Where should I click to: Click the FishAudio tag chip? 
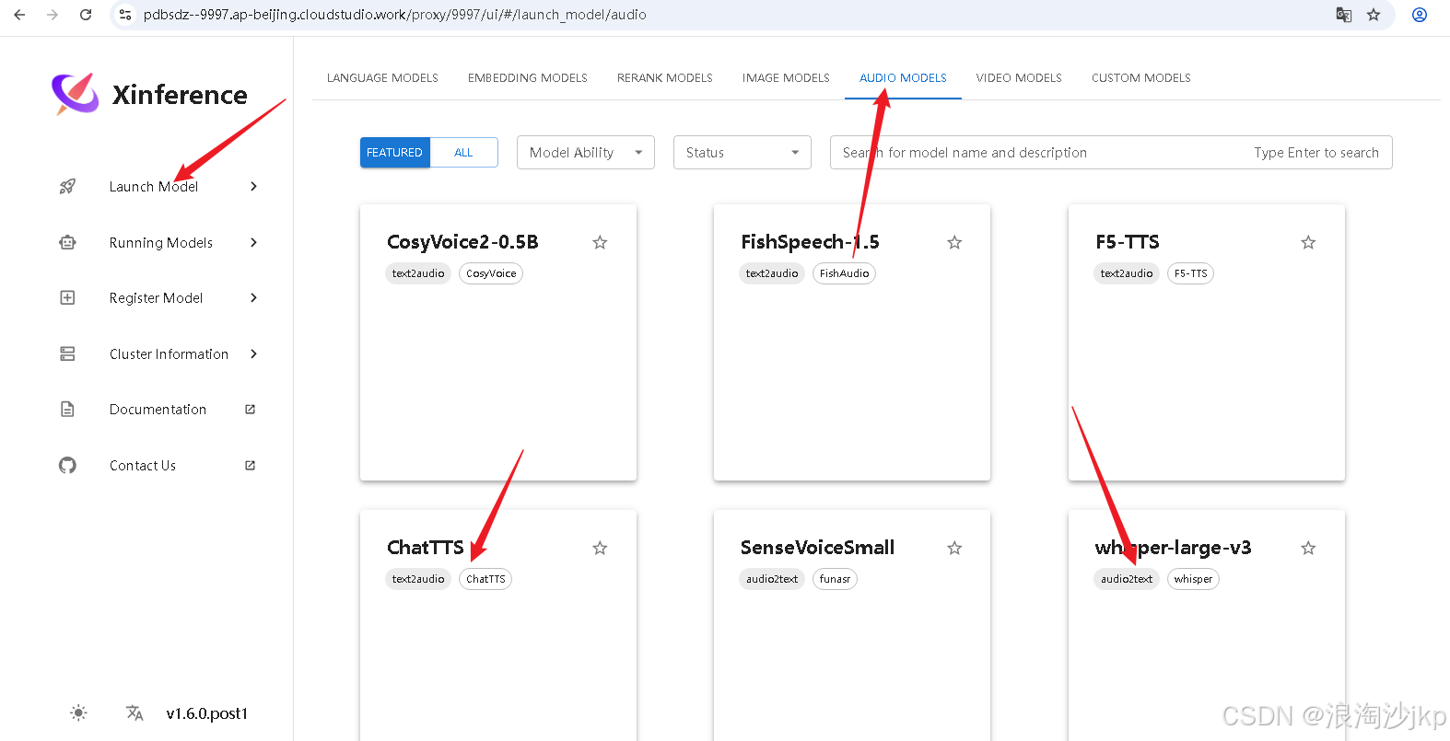coord(845,273)
